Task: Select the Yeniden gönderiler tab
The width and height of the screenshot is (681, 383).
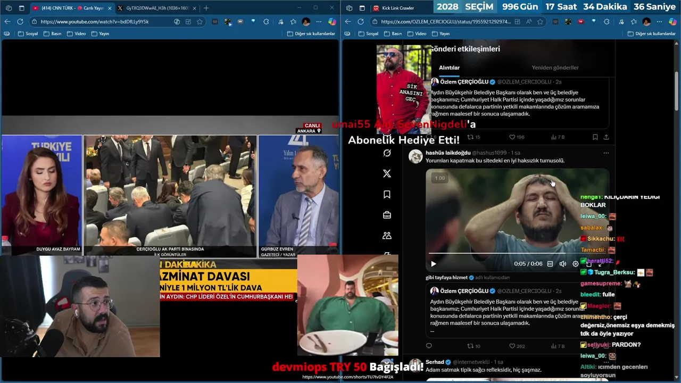Action: pyautogui.click(x=555, y=68)
